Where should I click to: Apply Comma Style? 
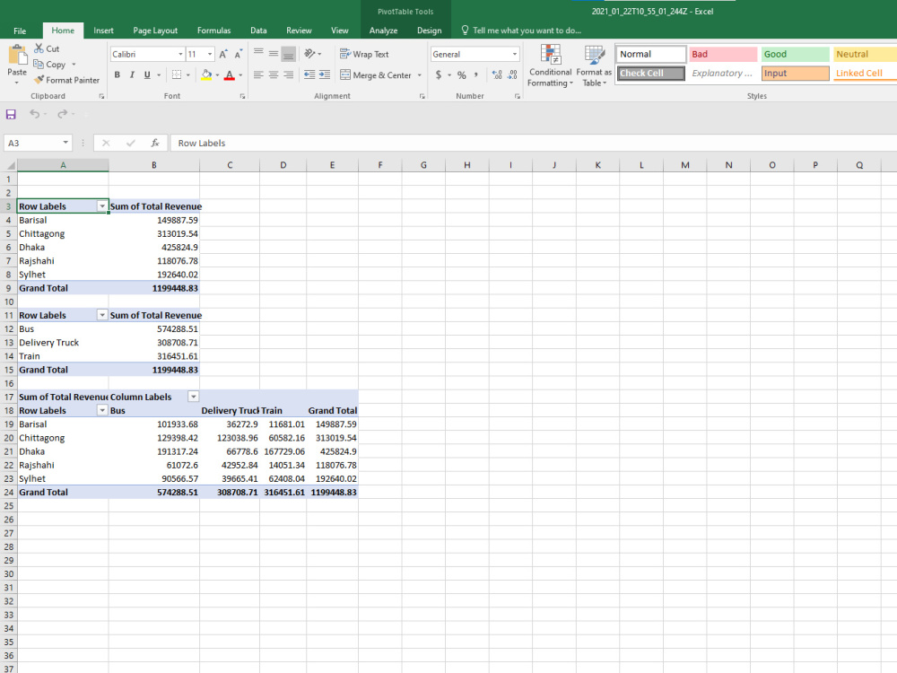coord(476,75)
